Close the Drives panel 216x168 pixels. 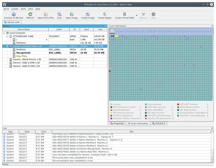106,26
